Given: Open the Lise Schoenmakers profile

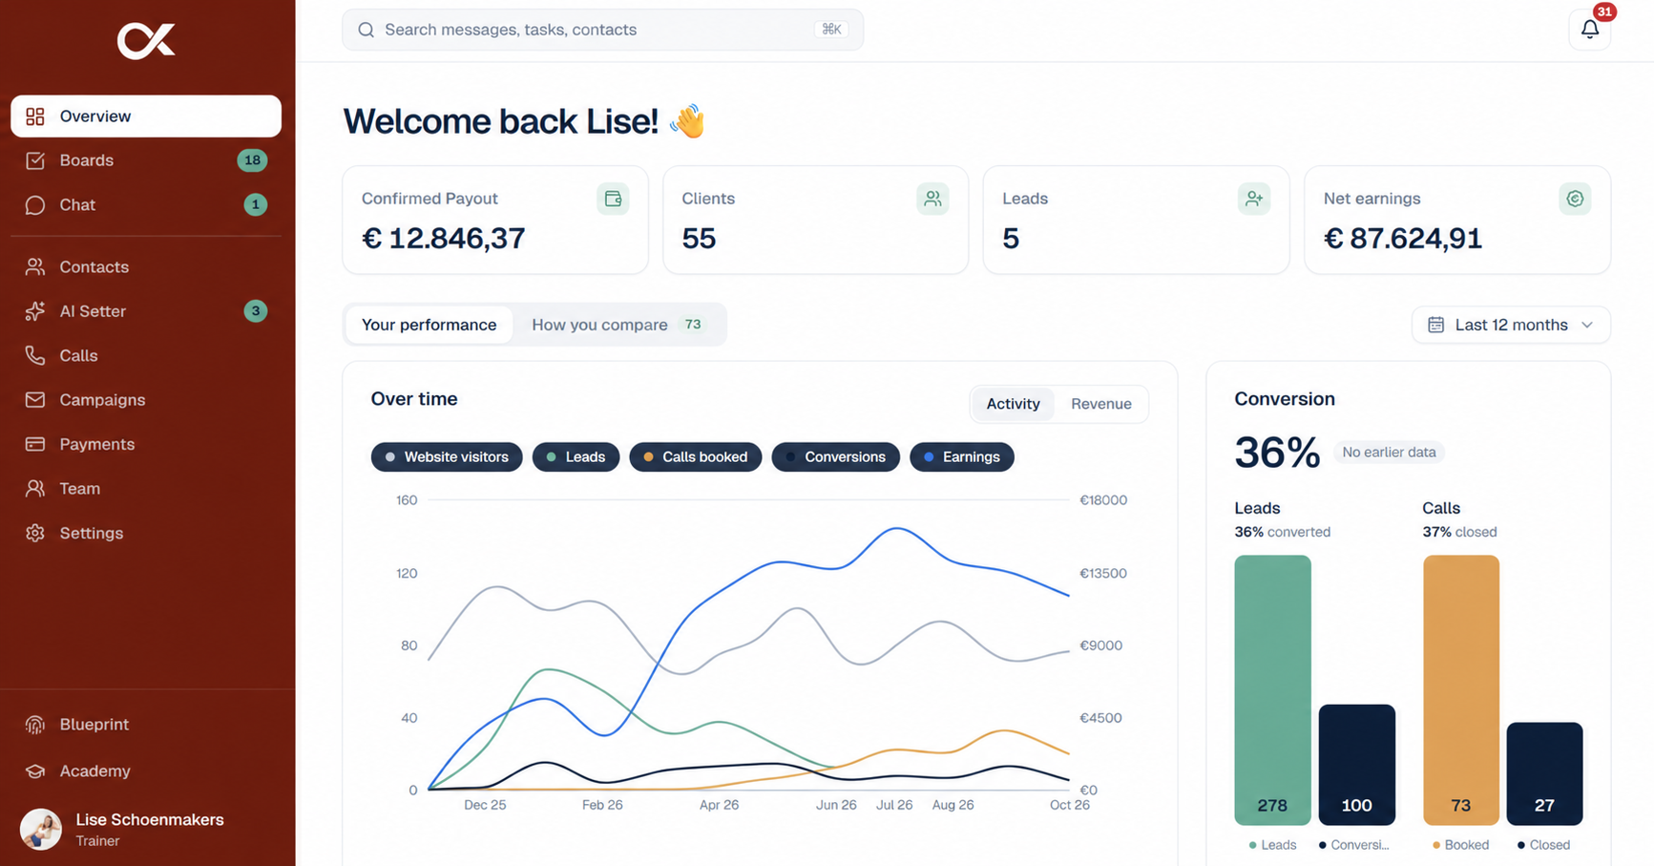Looking at the screenshot, I should coord(146,829).
